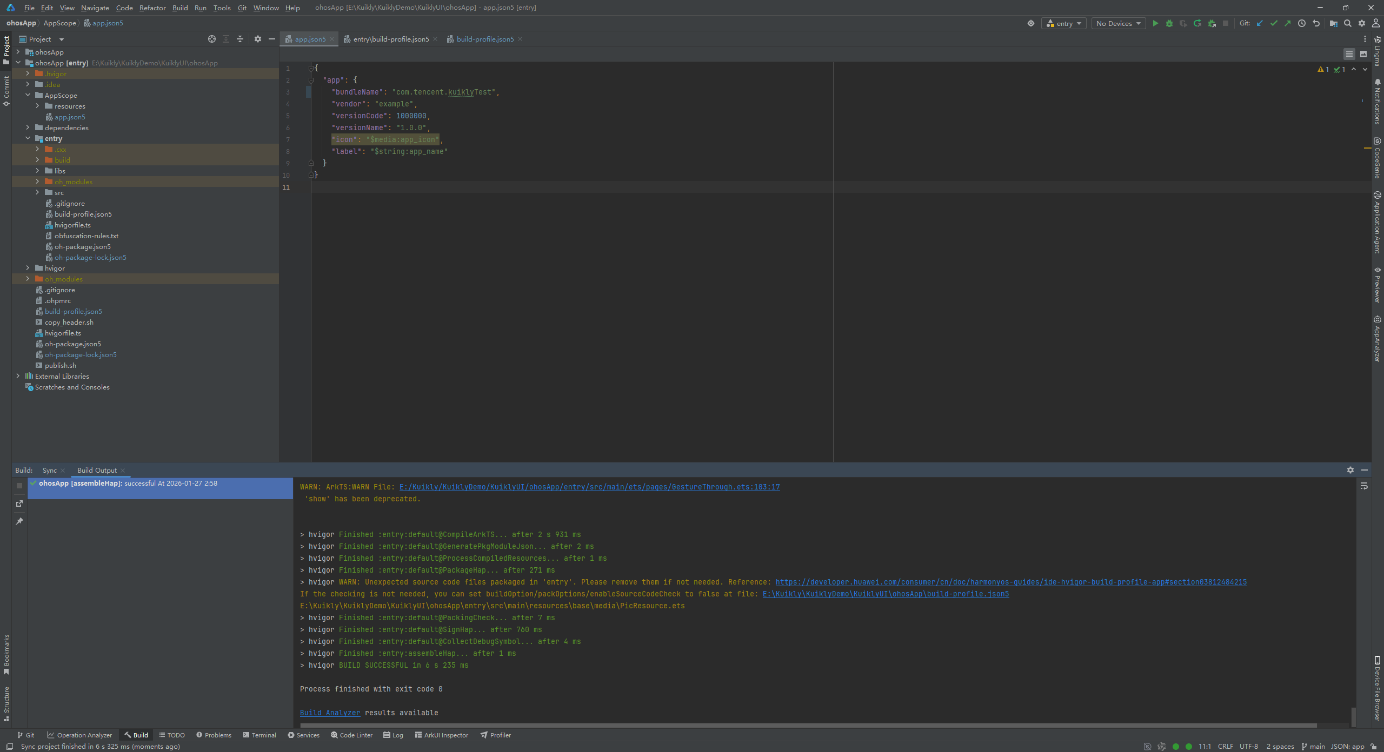Image resolution: width=1384 pixels, height=752 pixels.
Task: Open the Refactor menu
Action: click(x=152, y=8)
